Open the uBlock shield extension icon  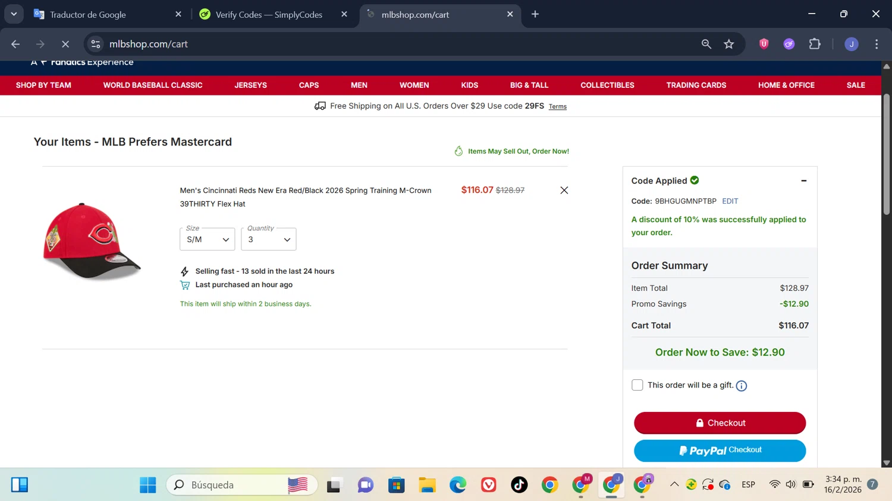764,44
